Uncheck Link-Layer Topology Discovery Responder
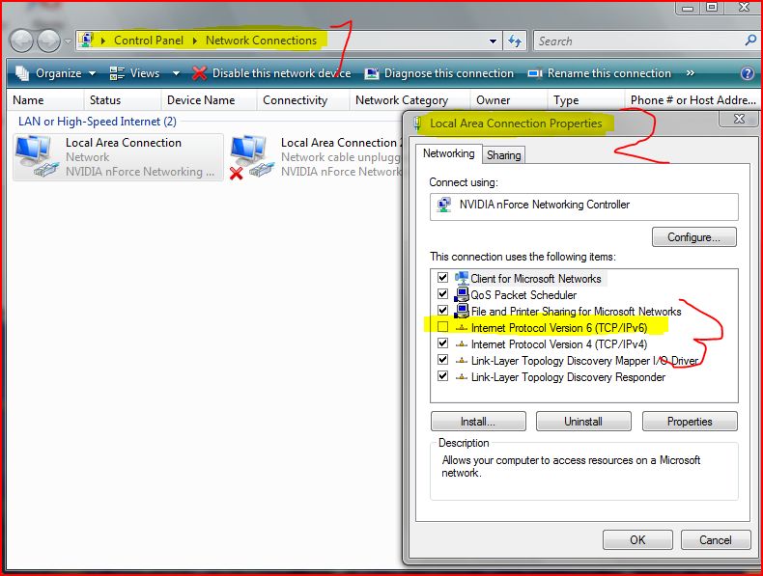Viewport: 763px width, 576px height. point(442,375)
